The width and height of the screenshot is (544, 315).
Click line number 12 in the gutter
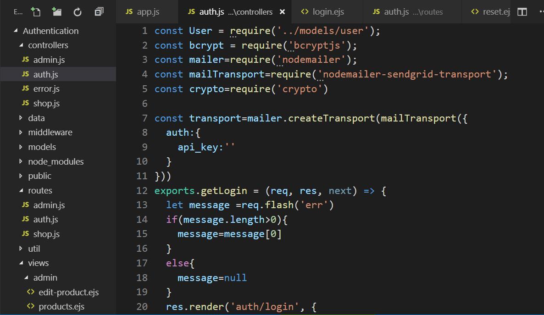coord(142,190)
